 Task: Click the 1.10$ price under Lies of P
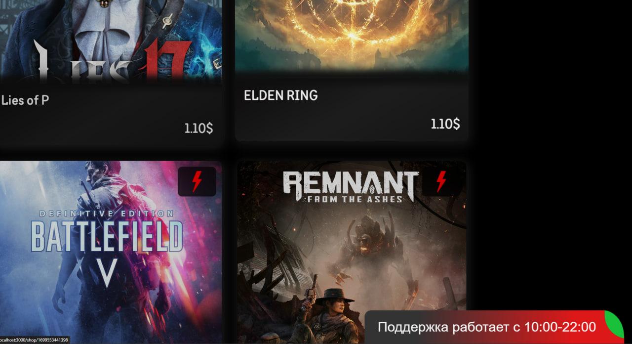pos(199,129)
